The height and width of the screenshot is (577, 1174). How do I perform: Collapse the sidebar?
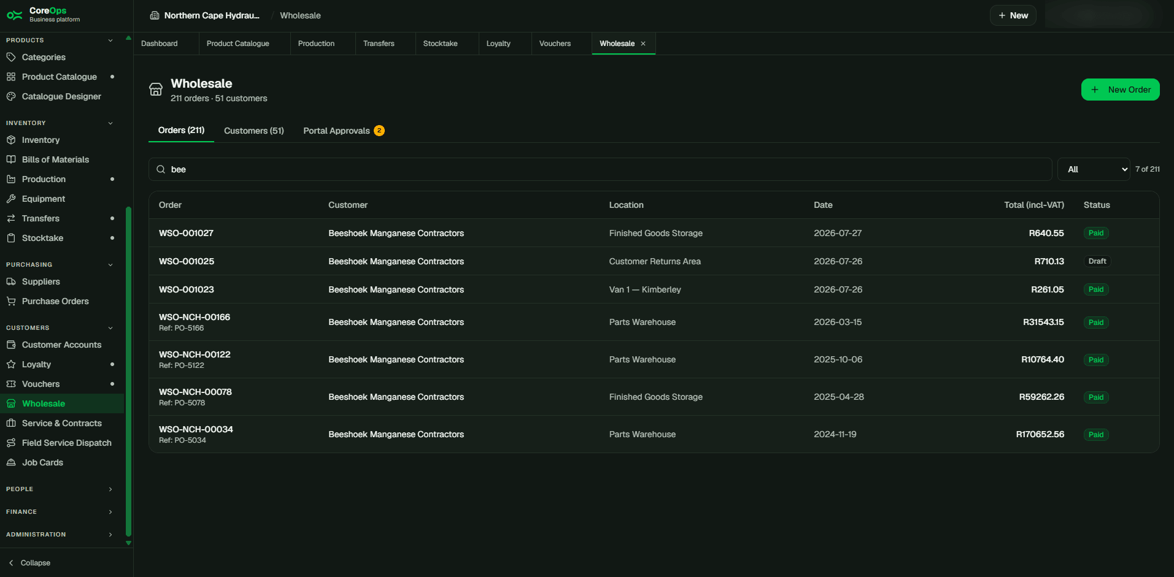(29, 563)
